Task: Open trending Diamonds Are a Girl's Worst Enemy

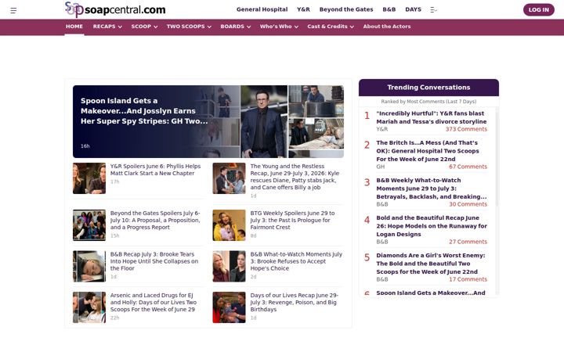Action: pos(431,264)
